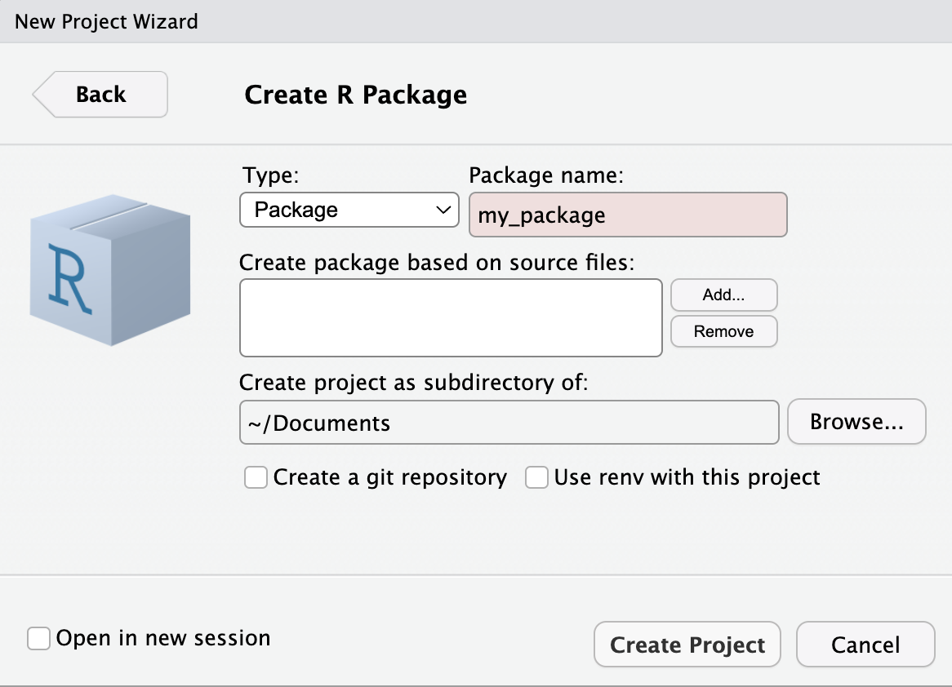This screenshot has width=952, height=687.
Task: Click the Package name field containing my_package
Action: point(627,215)
